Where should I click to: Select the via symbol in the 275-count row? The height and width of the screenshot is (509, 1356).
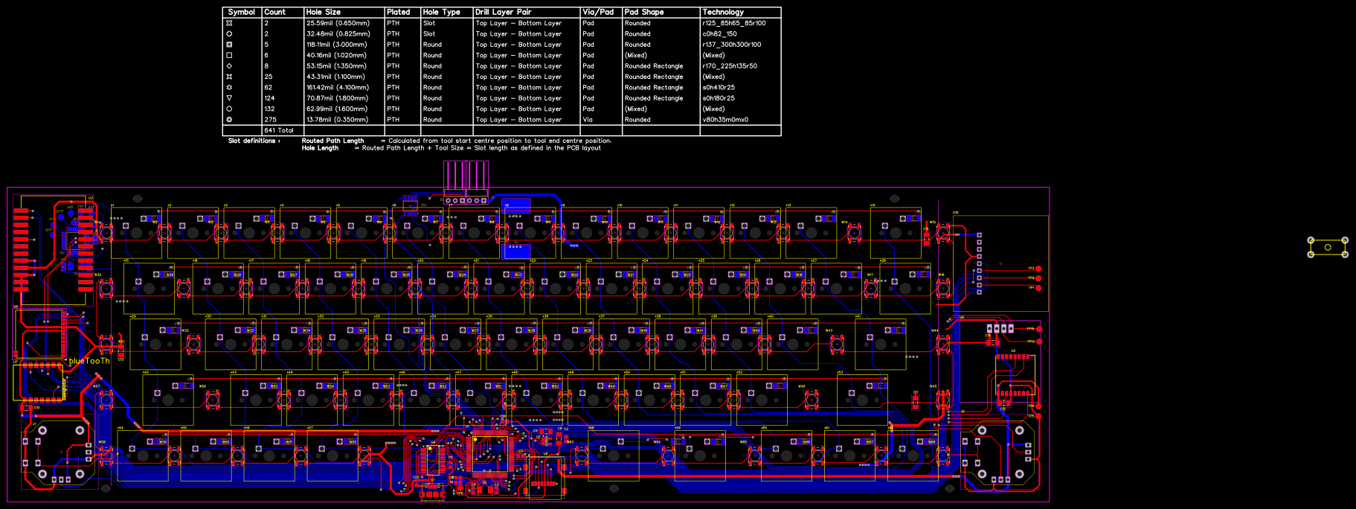(229, 120)
